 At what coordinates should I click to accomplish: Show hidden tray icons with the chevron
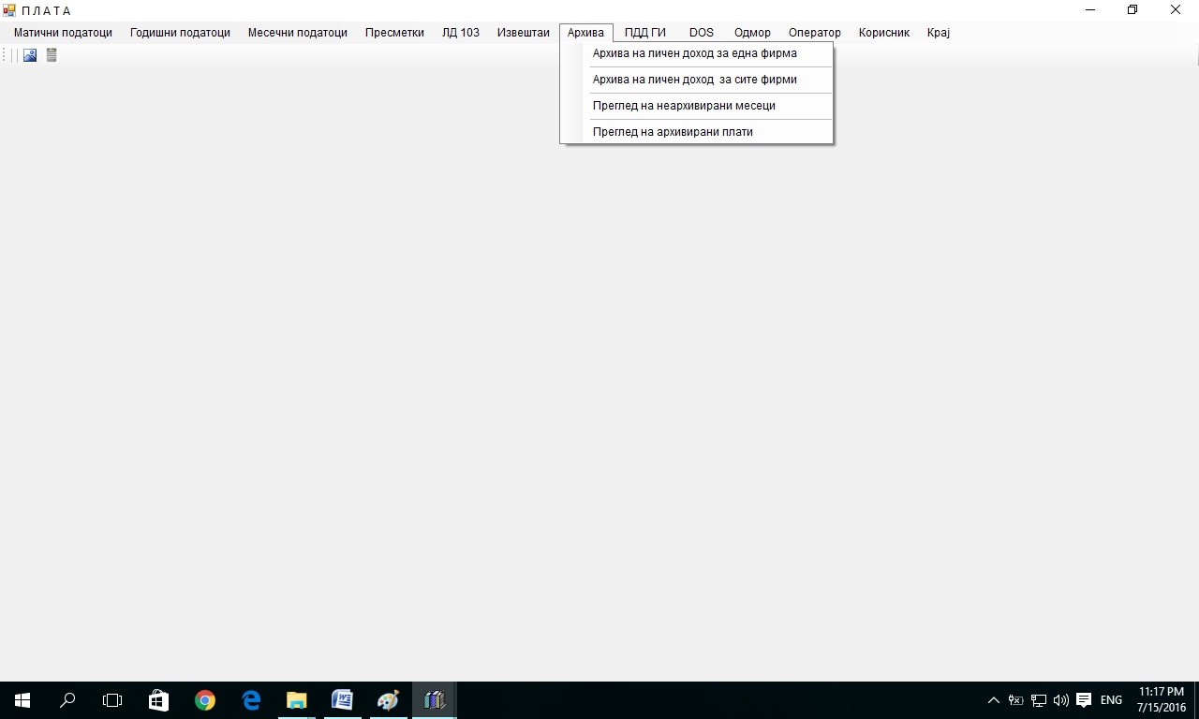[x=994, y=700]
